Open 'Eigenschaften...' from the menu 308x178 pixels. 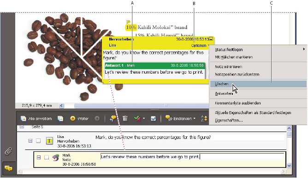click(x=258, y=120)
